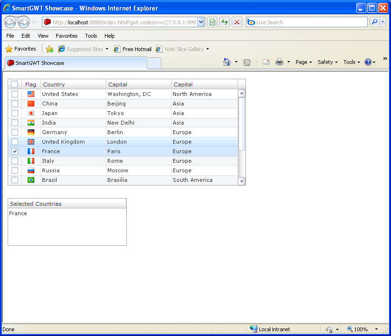Click the Japan flag icon
Image resolution: width=391 pixels, height=336 pixels.
pos(31,113)
